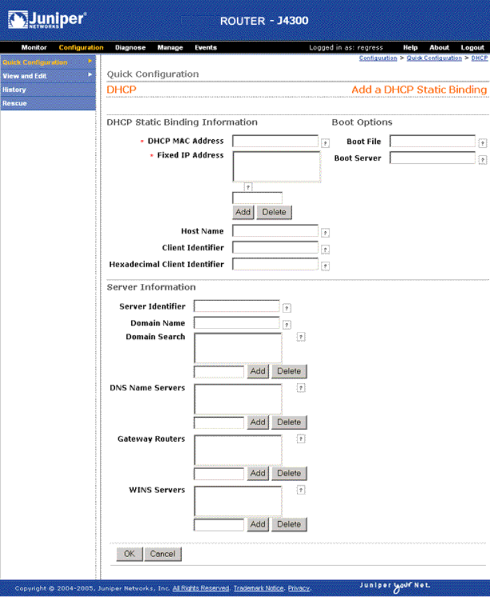490x597 pixels.
Task: Focus the Fixed IP Address list box
Action: click(276, 167)
